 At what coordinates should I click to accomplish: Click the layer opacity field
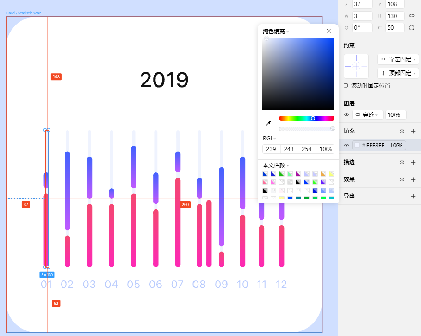tap(396, 115)
